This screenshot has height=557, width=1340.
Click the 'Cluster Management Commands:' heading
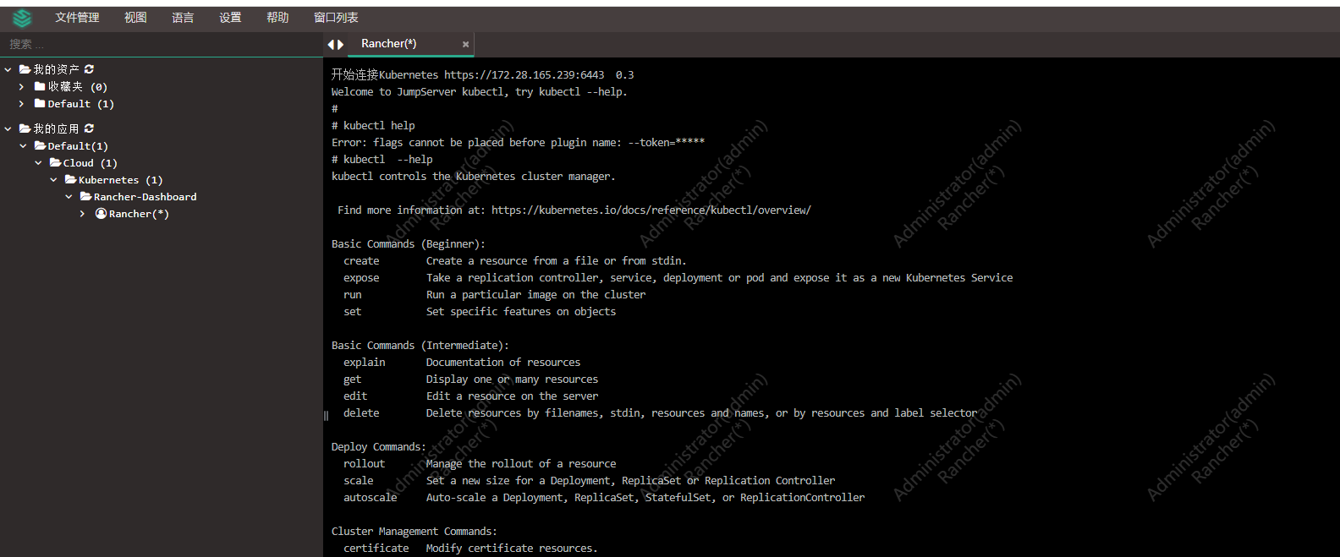coord(415,532)
